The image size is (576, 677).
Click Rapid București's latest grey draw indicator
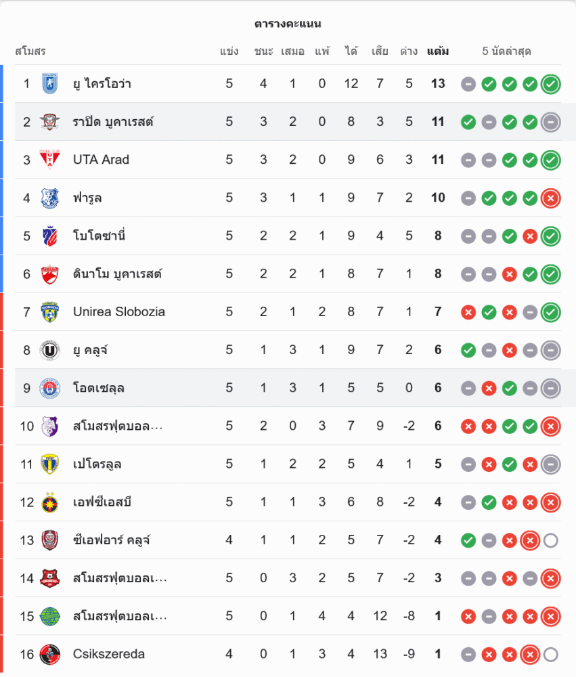point(551,122)
